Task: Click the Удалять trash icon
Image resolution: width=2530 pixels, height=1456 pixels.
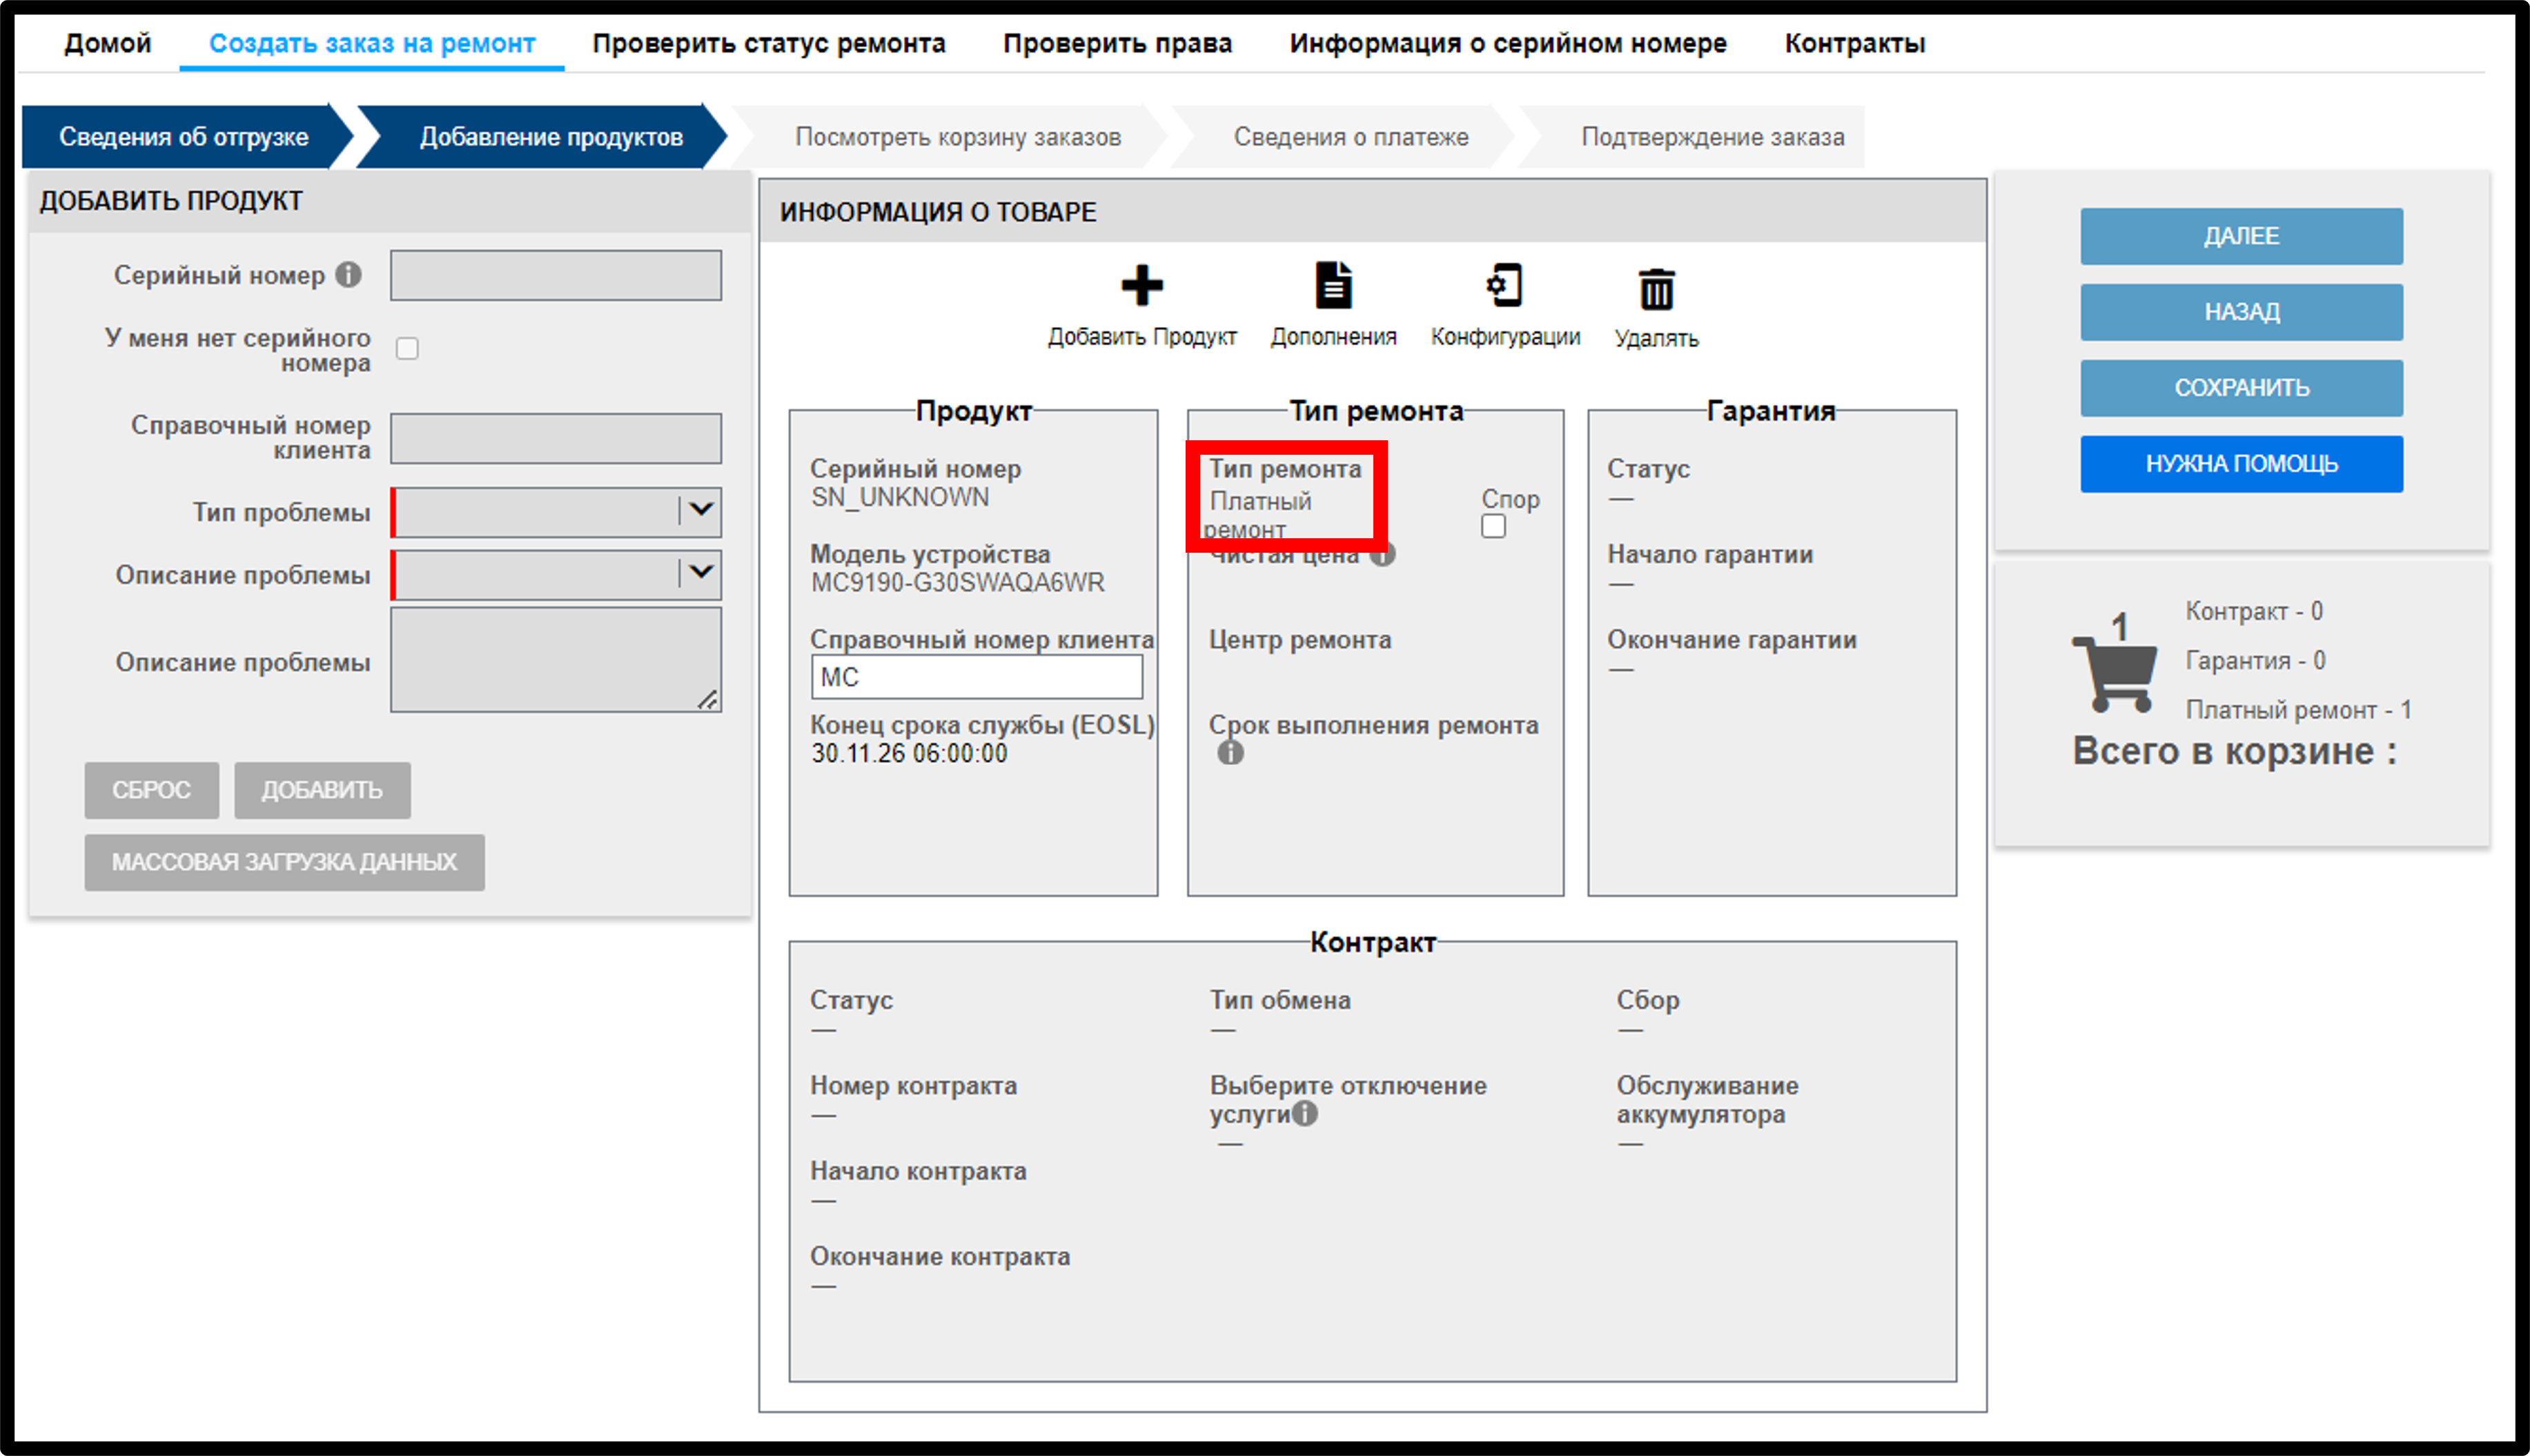Action: pyautogui.click(x=1656, y=290)
